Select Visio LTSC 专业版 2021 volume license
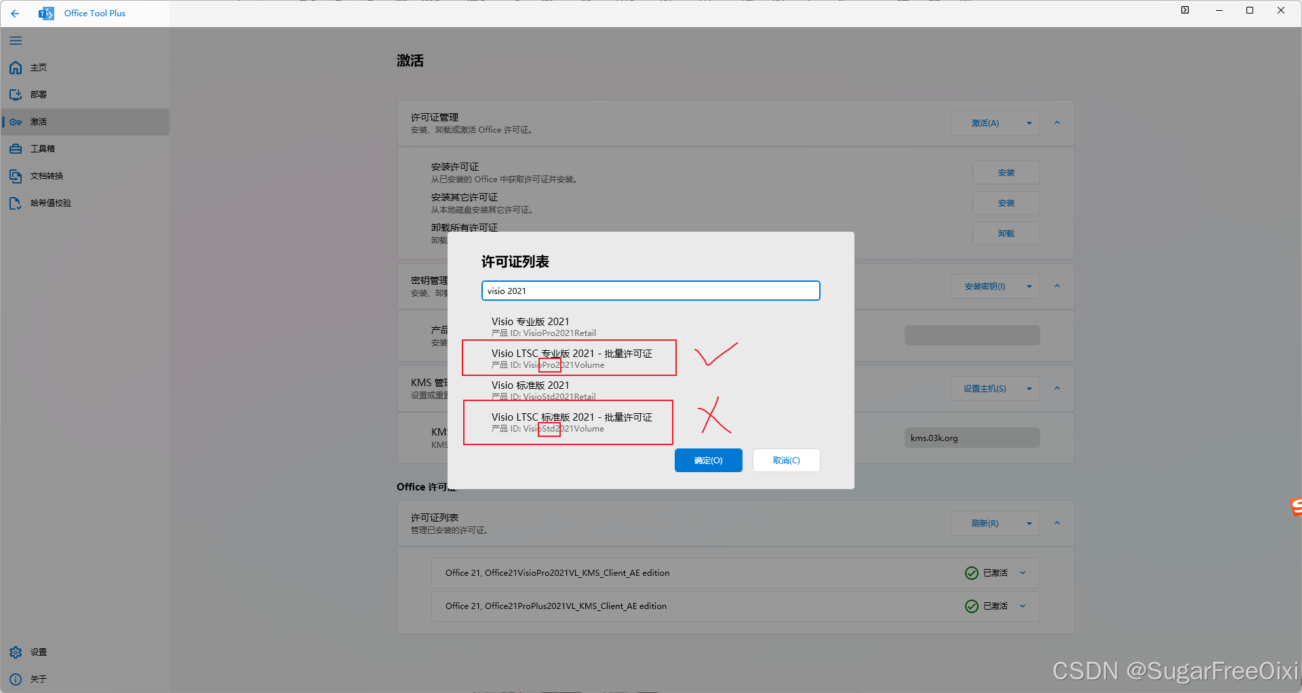This screenshot has height=693, width=1302. pyautogui.click(x=651, y=358)
